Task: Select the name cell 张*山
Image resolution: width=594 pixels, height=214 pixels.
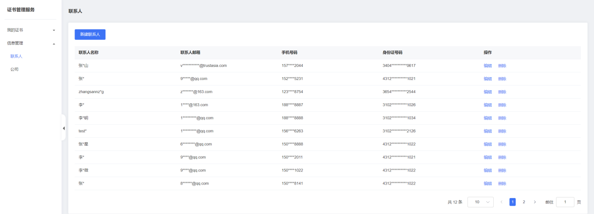Action: pyautogui.click(x=83, y=65)
